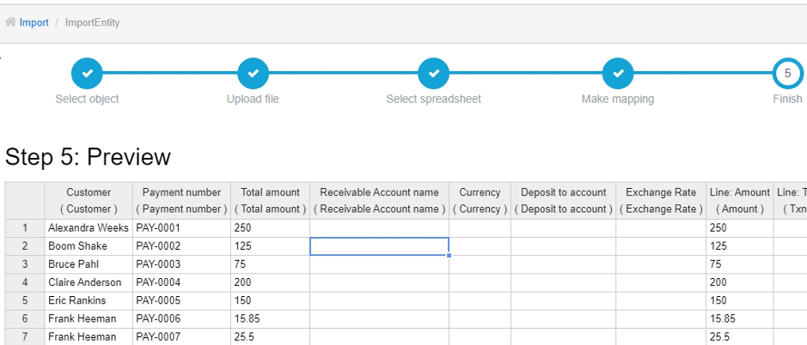Select the Receivable Account name column header
Screen dimensions: 807x345
coord(379,201)
